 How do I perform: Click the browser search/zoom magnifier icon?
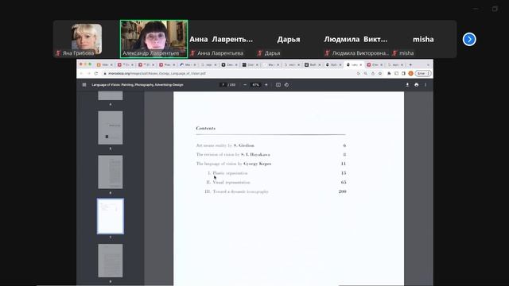(x=366, y=74)
